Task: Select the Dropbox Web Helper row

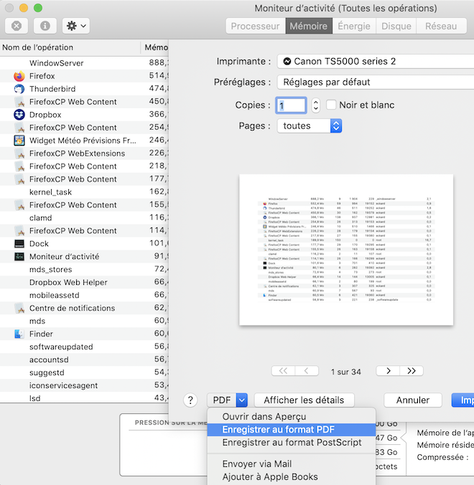Action: 84,283
